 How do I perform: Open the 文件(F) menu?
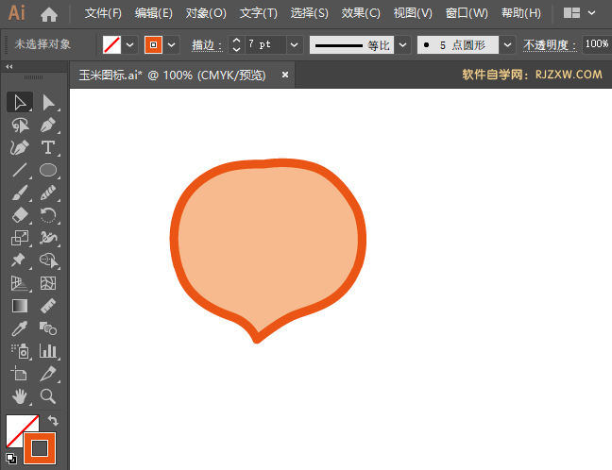(103, 13)
